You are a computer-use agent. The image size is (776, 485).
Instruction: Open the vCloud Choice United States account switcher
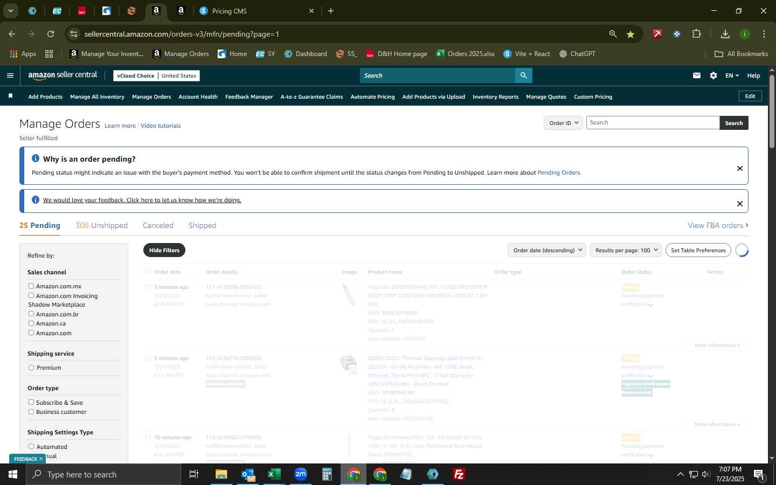(156, 75)
